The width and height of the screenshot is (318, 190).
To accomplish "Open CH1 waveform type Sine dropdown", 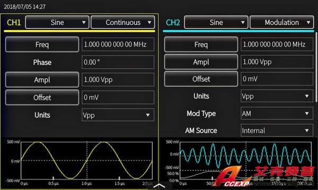I will tap(57, 22).
